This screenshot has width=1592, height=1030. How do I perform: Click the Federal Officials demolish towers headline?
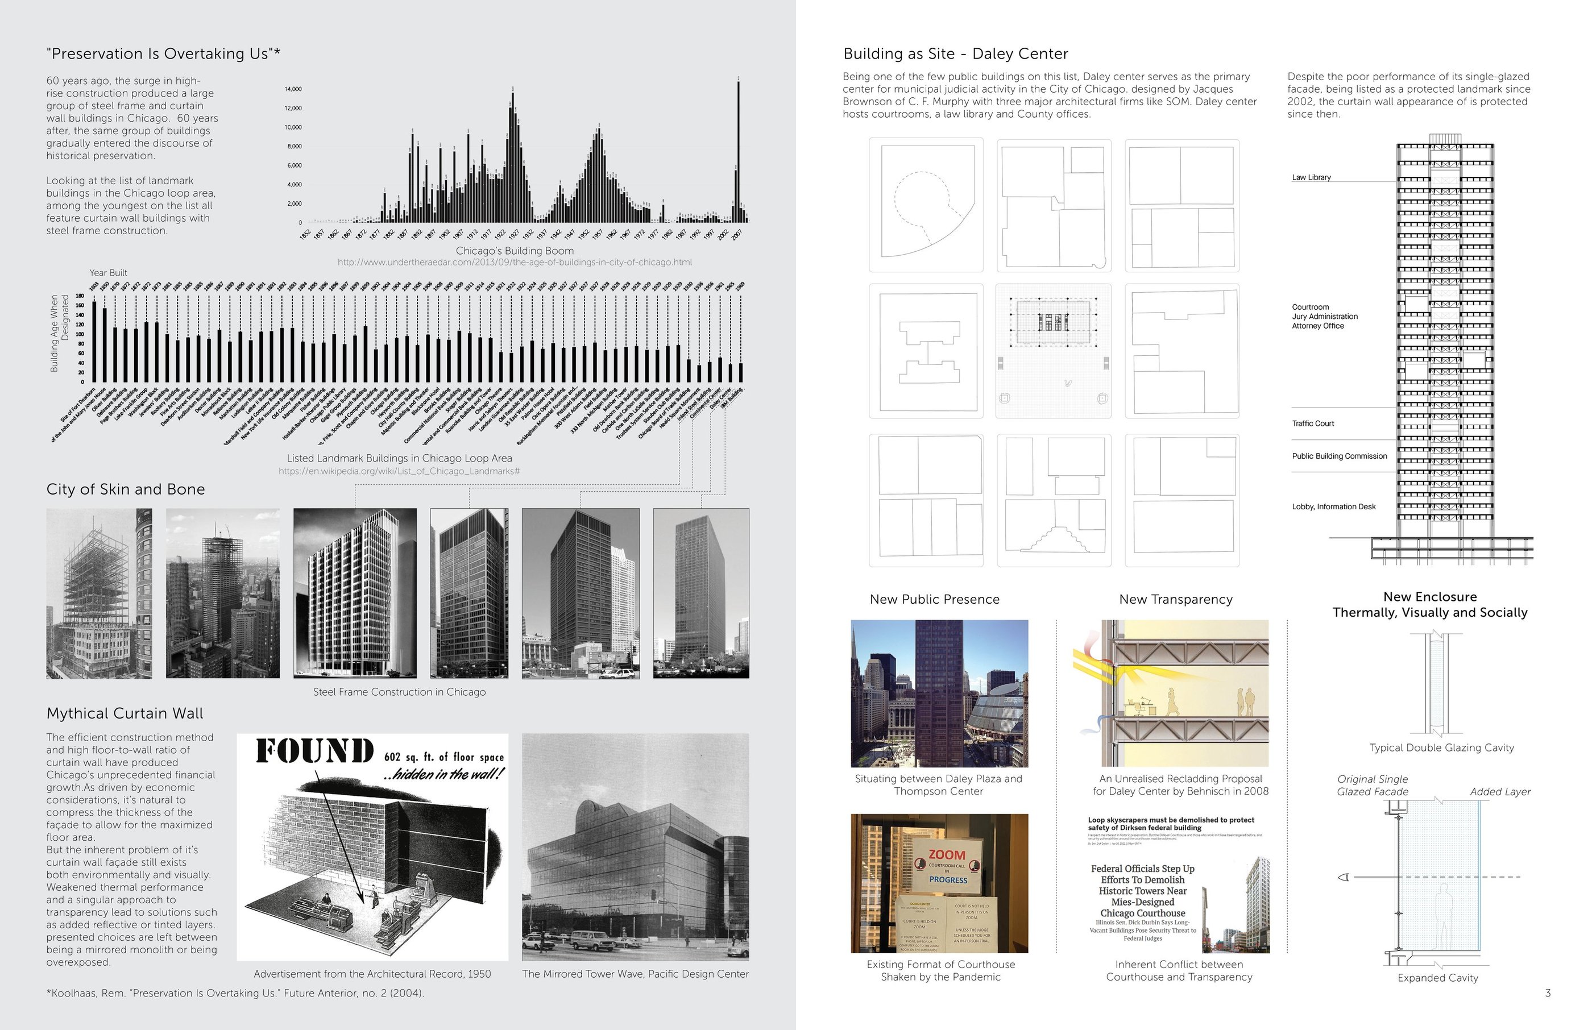1142,891
